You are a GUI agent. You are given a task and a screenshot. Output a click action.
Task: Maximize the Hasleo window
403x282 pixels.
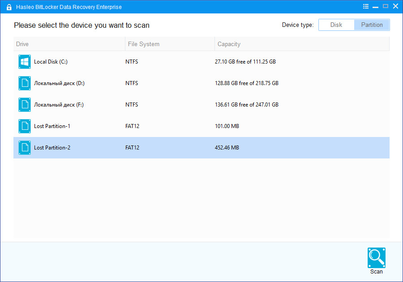coord(385,6)
